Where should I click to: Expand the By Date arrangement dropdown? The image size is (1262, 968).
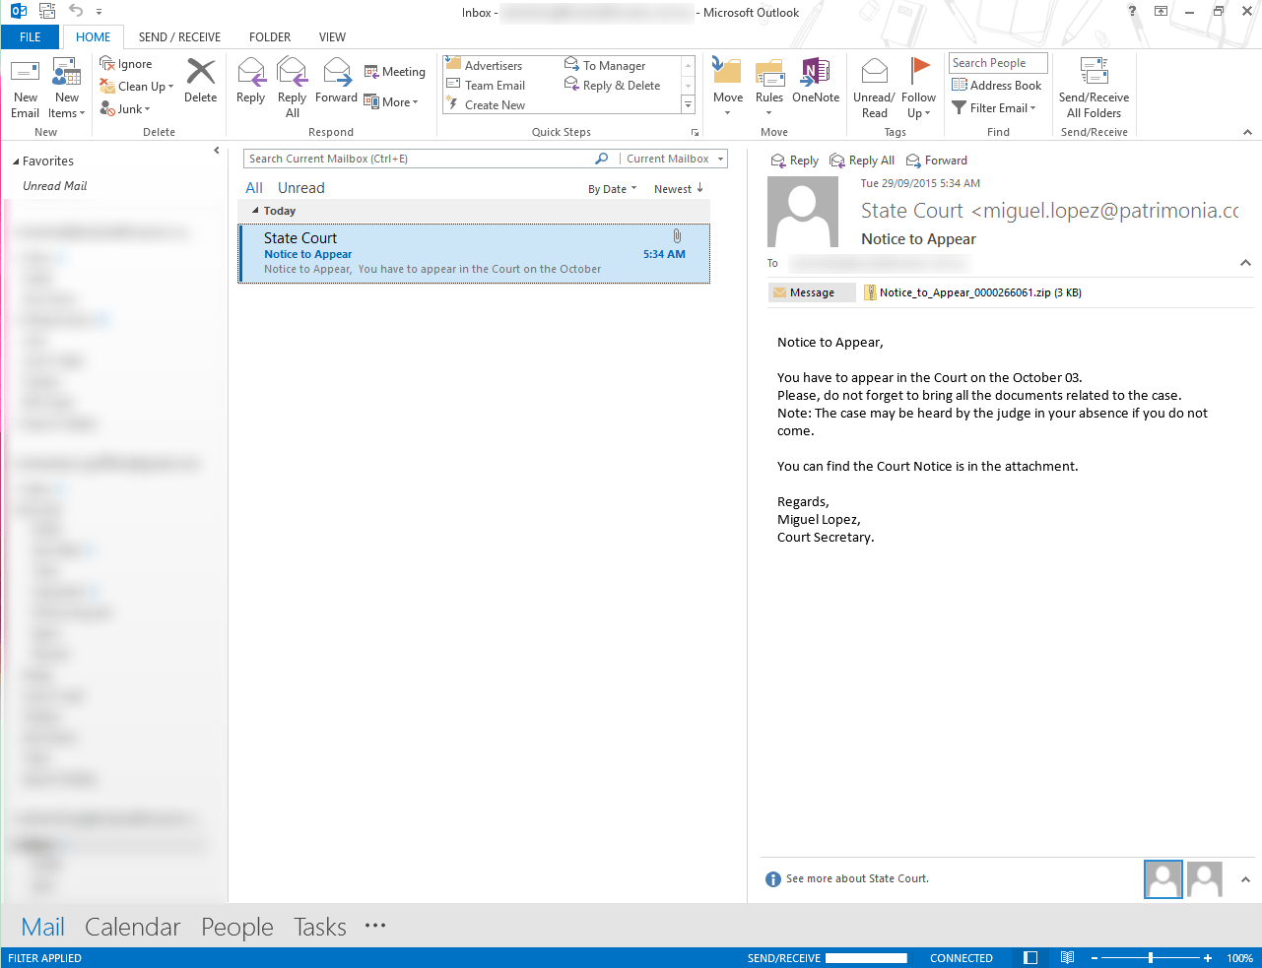click(x=612, y=189)
